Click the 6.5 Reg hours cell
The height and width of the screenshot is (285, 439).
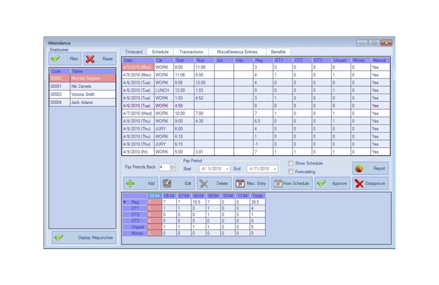pyautogui.click(x=263, y=121)
